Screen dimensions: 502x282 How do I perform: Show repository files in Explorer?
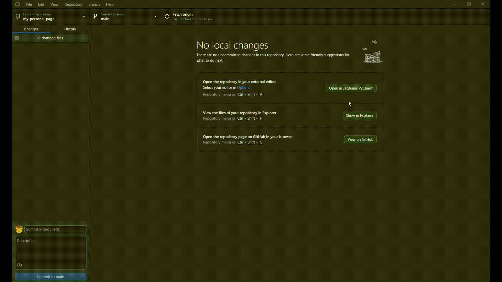tap(360, 115)
